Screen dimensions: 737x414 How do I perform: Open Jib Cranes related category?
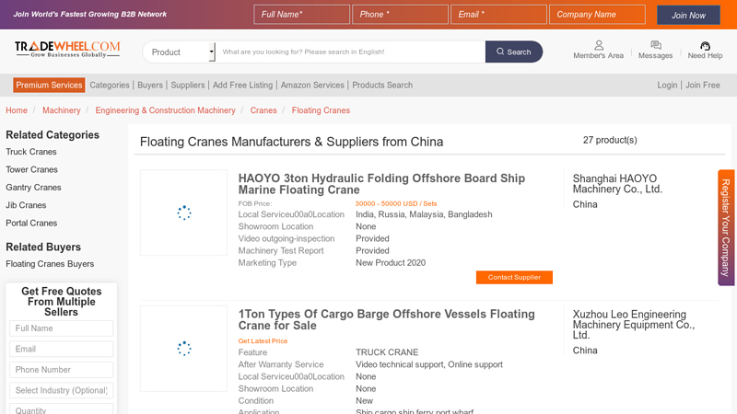click(x=26, y=205)
